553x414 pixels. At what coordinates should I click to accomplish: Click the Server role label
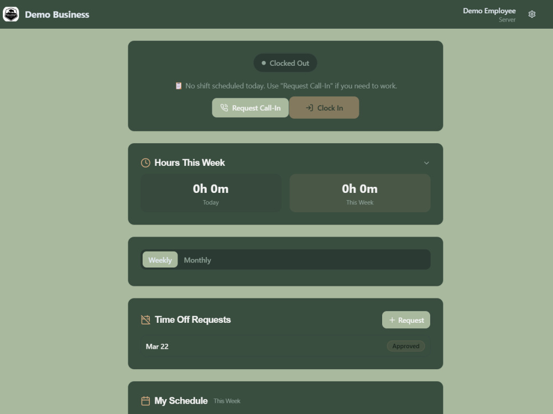pyautogui.click(x=507, y=20)
